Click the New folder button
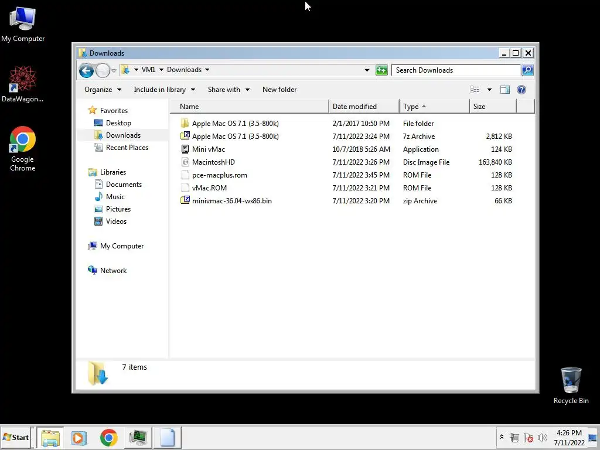The image size is (600, 450). pos(279,90)
